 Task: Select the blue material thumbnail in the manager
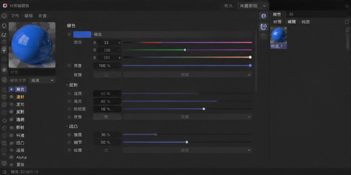click(278, 38)
